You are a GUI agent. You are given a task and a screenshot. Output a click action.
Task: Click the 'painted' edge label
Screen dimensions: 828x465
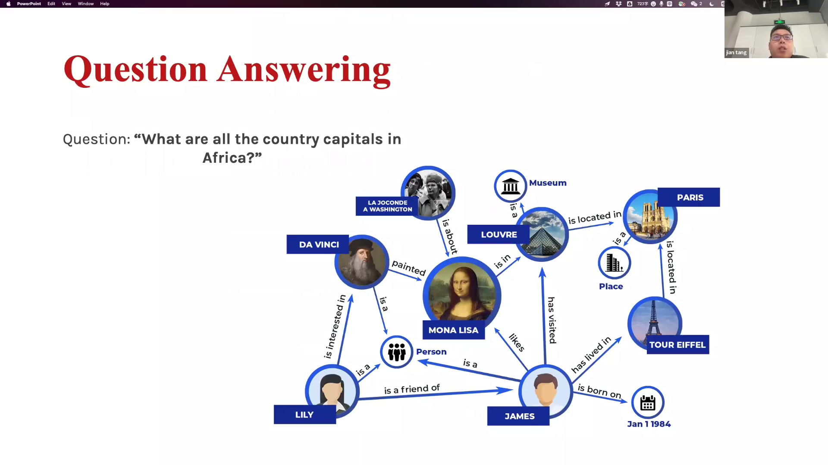click(x=409, y=268)
